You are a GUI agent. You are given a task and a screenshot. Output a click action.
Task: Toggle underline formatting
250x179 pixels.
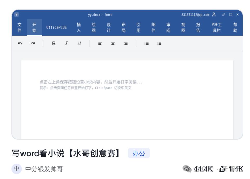click(x=79, y=43)
